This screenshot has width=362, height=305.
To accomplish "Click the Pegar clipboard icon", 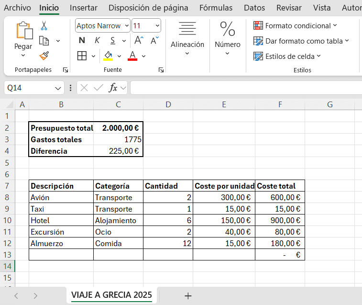I will [x=24, y=30].
